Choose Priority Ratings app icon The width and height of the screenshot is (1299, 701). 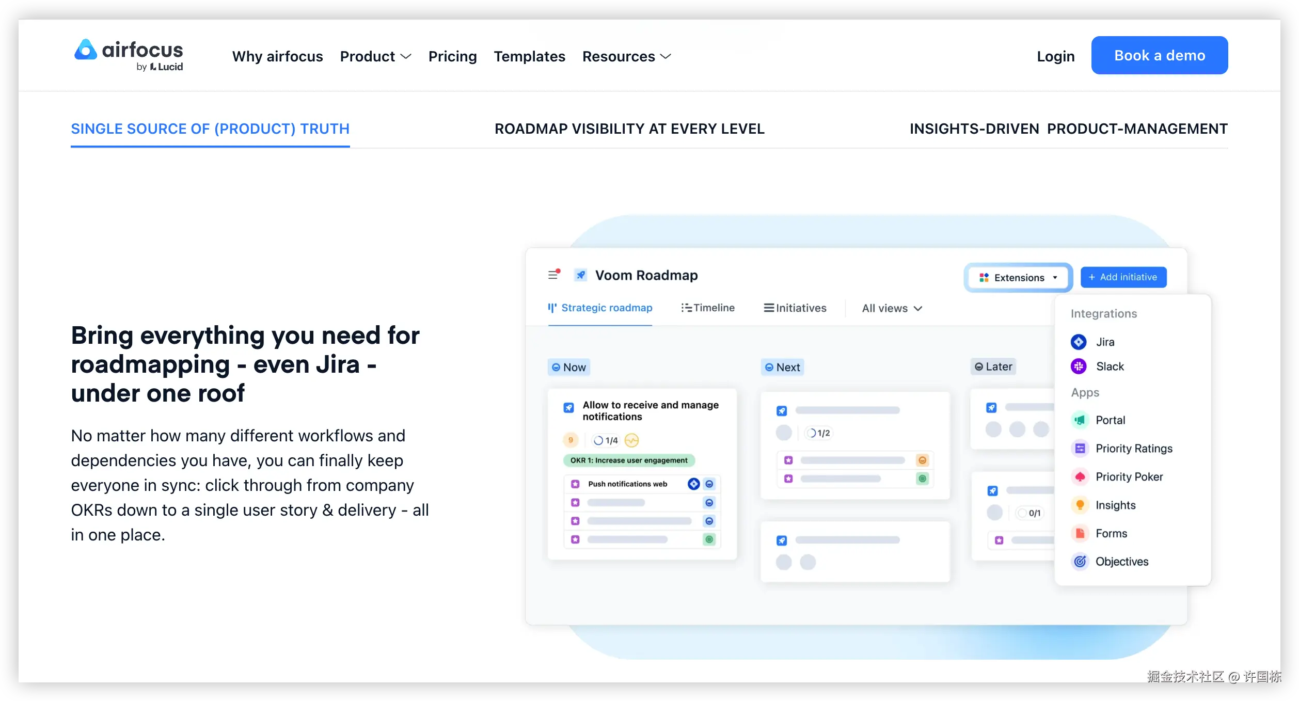(x=1080, y=449)
